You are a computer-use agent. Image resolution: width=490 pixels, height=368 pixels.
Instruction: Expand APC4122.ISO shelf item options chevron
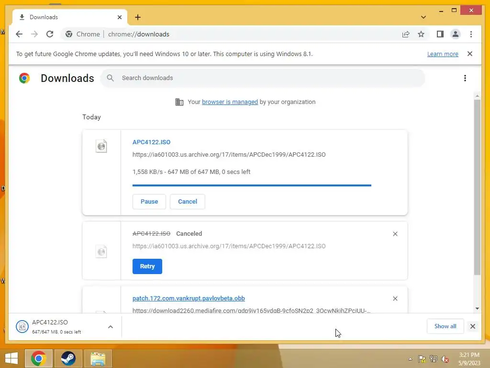(111, 327)
